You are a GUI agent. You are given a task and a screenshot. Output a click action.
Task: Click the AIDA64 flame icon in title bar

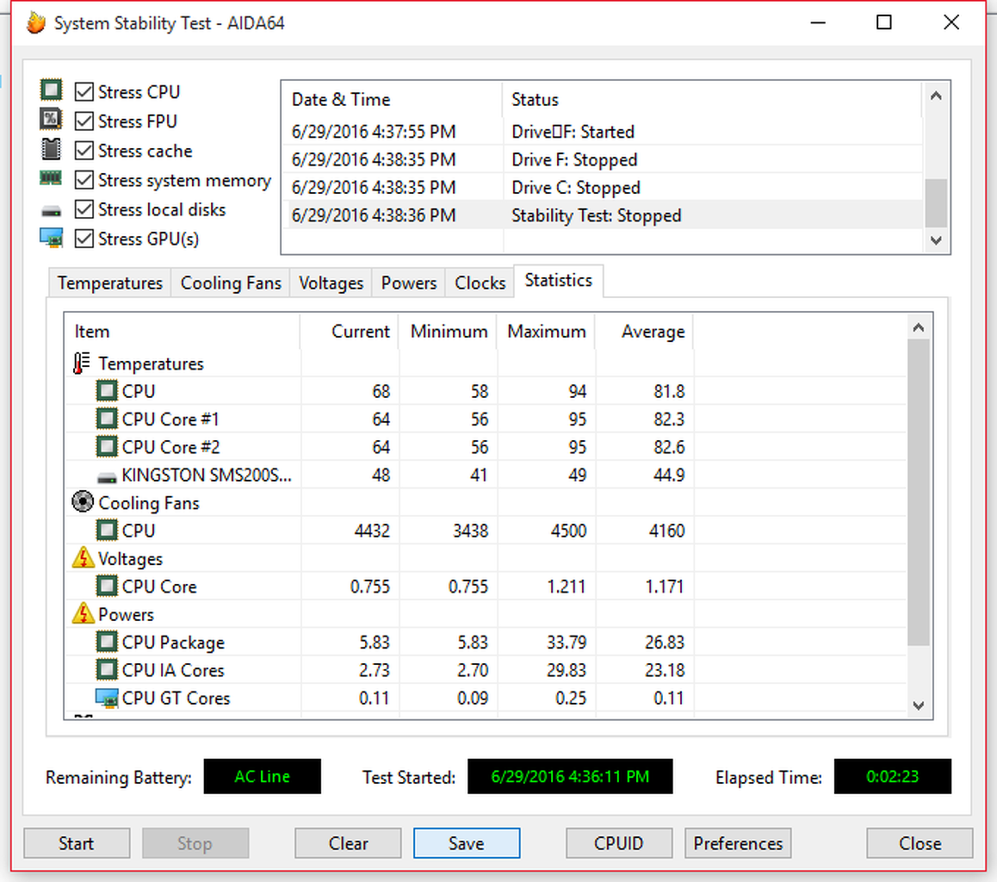tap(36, 23)
